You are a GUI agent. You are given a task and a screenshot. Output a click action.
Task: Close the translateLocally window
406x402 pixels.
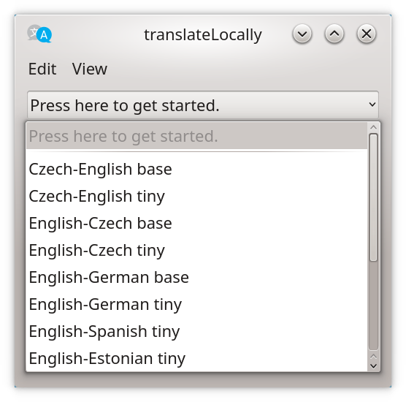click(x=367, y=34)
